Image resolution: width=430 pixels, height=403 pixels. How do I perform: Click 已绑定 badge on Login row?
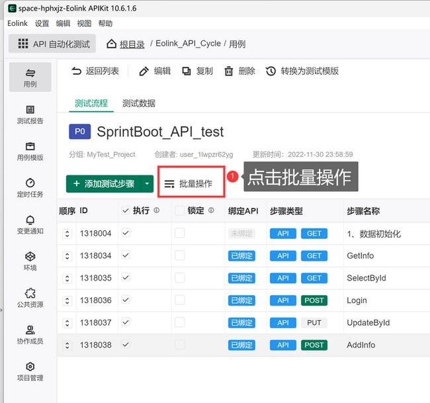[241, 300]
